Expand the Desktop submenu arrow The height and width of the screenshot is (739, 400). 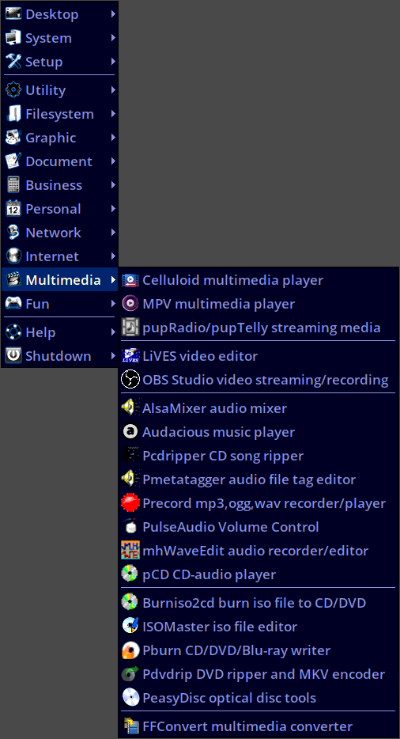click(x=113, y=14)
